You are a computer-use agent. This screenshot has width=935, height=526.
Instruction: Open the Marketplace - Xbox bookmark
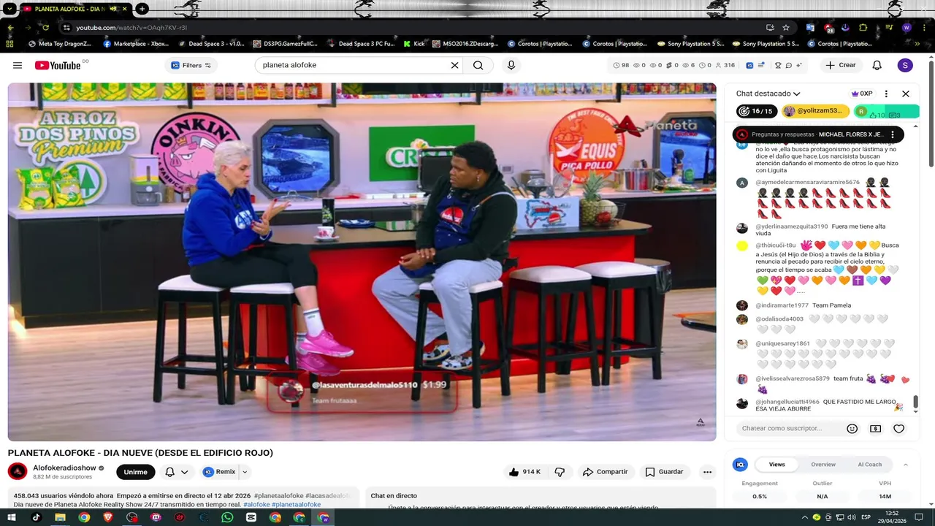(x=137, y=44)
